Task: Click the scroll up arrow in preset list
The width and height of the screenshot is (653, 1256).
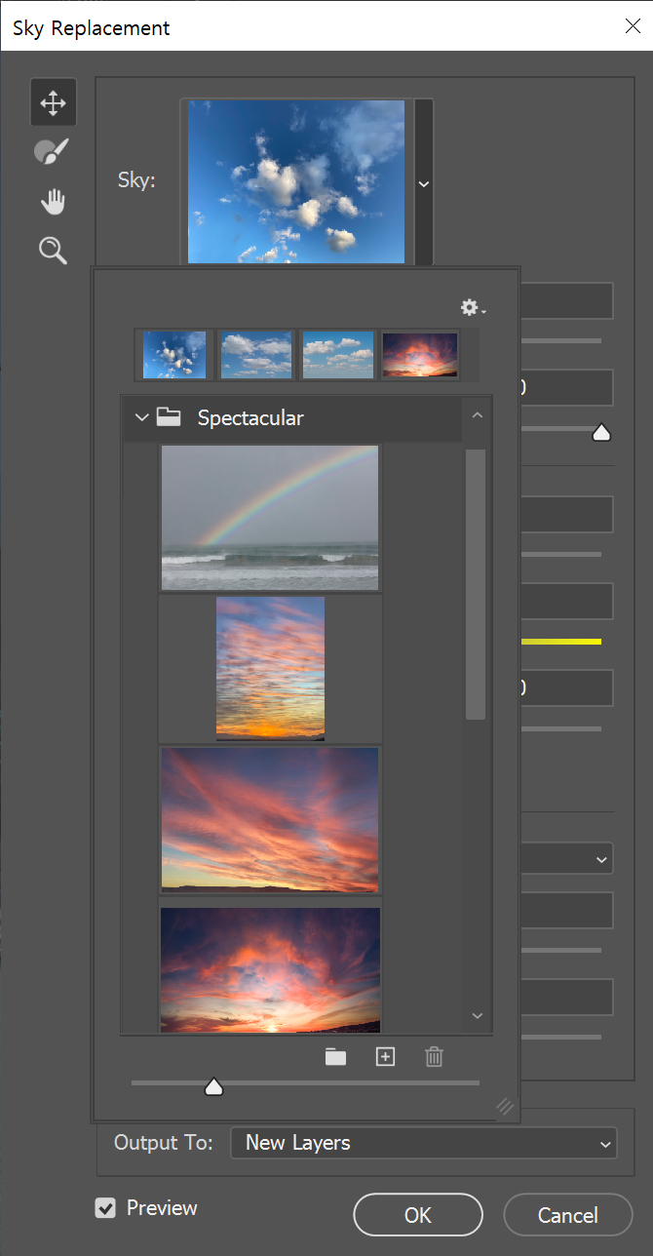Action: [477, 415]
